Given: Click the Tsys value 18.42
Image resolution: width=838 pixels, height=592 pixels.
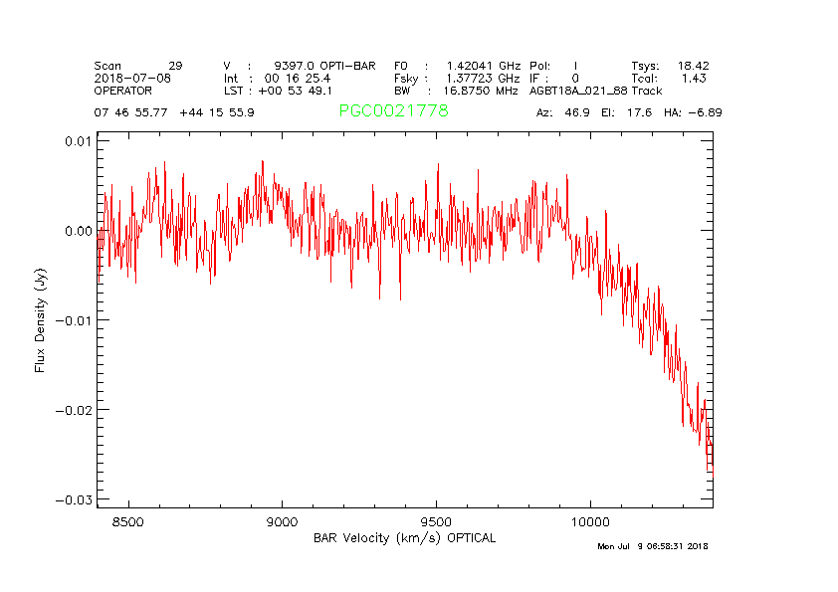Looking at the screenshot, I should click(693, 65).
